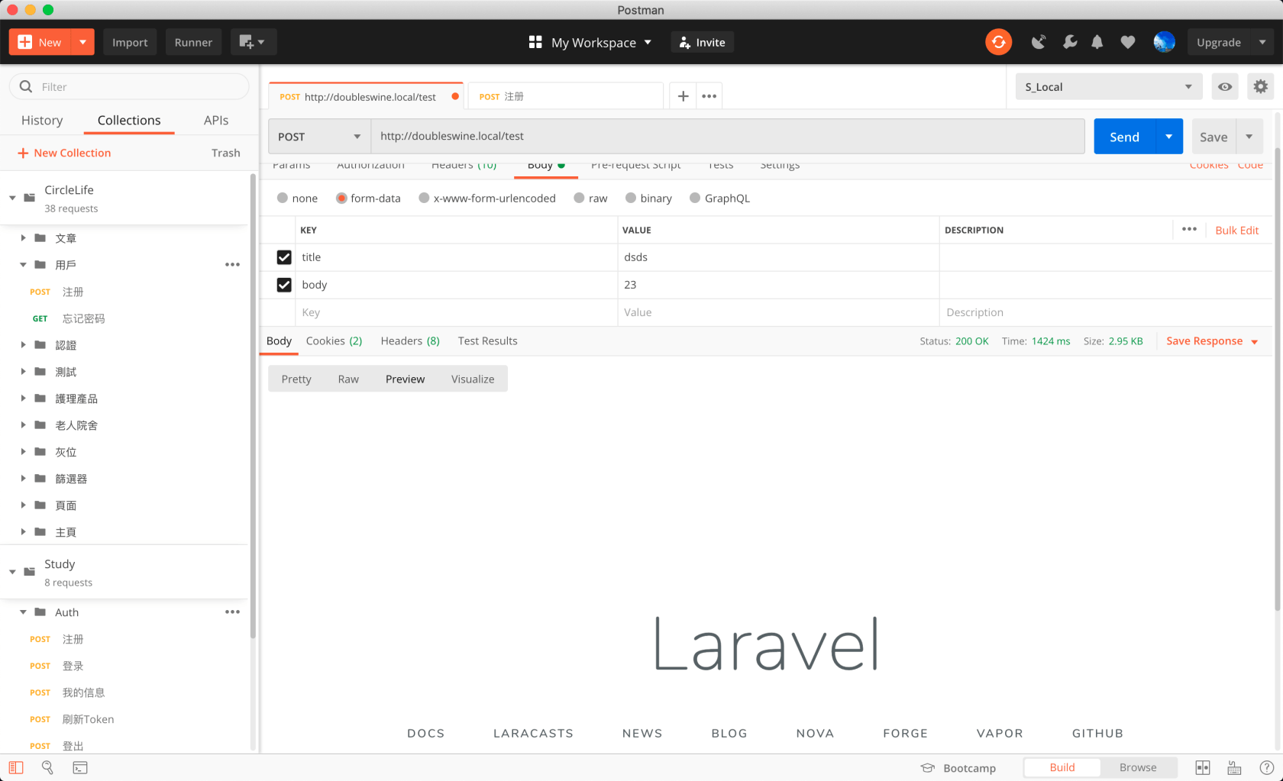Click the sidebar vertical scrollbar

click(x=254, y=405)
